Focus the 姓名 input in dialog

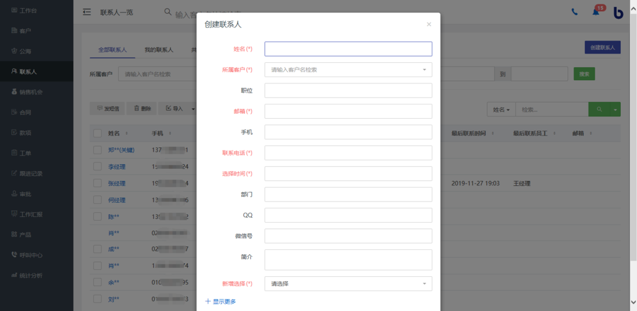348,49
